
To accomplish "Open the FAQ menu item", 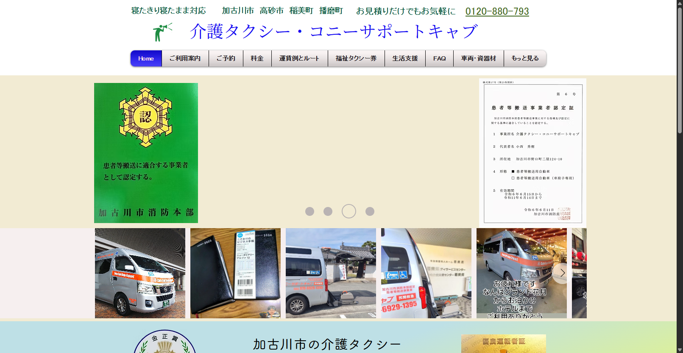I will coord(439,58).
